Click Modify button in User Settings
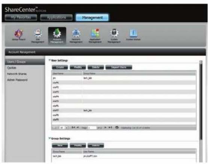The height and width of the screenshot is (164, 208). 78,67
